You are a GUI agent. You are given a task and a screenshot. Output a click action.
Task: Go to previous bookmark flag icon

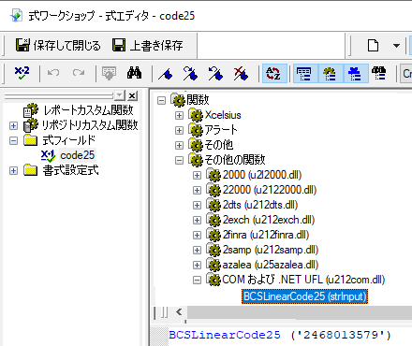tap(215, 74)
